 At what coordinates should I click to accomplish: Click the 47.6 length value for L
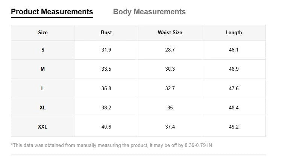pyautogui.click(x=233, y=88)
